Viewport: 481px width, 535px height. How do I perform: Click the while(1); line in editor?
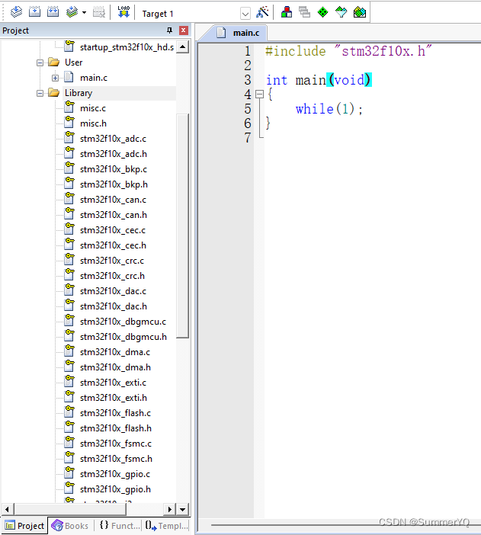329,109
